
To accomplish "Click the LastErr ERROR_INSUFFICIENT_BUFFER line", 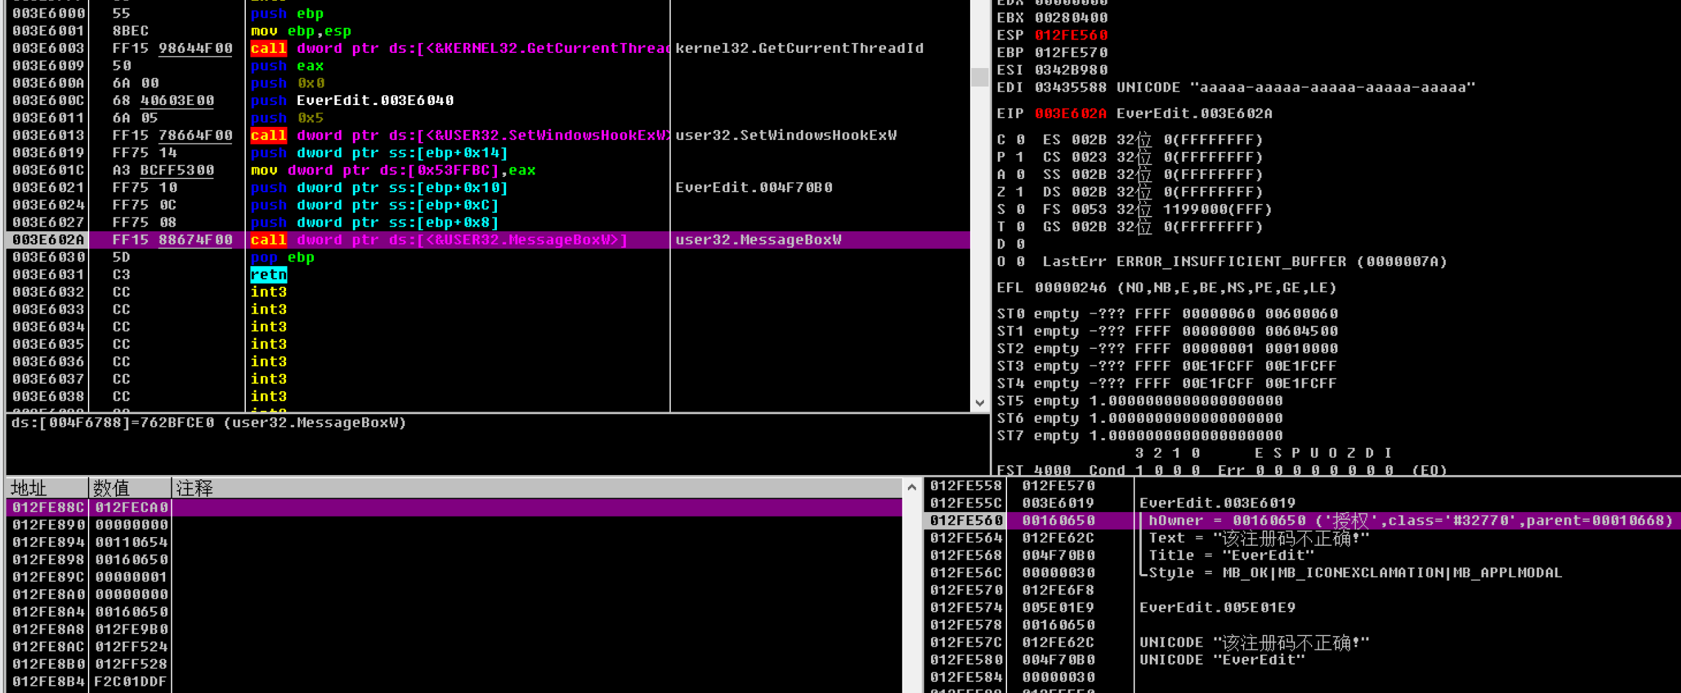I will tap(1244, 262).
